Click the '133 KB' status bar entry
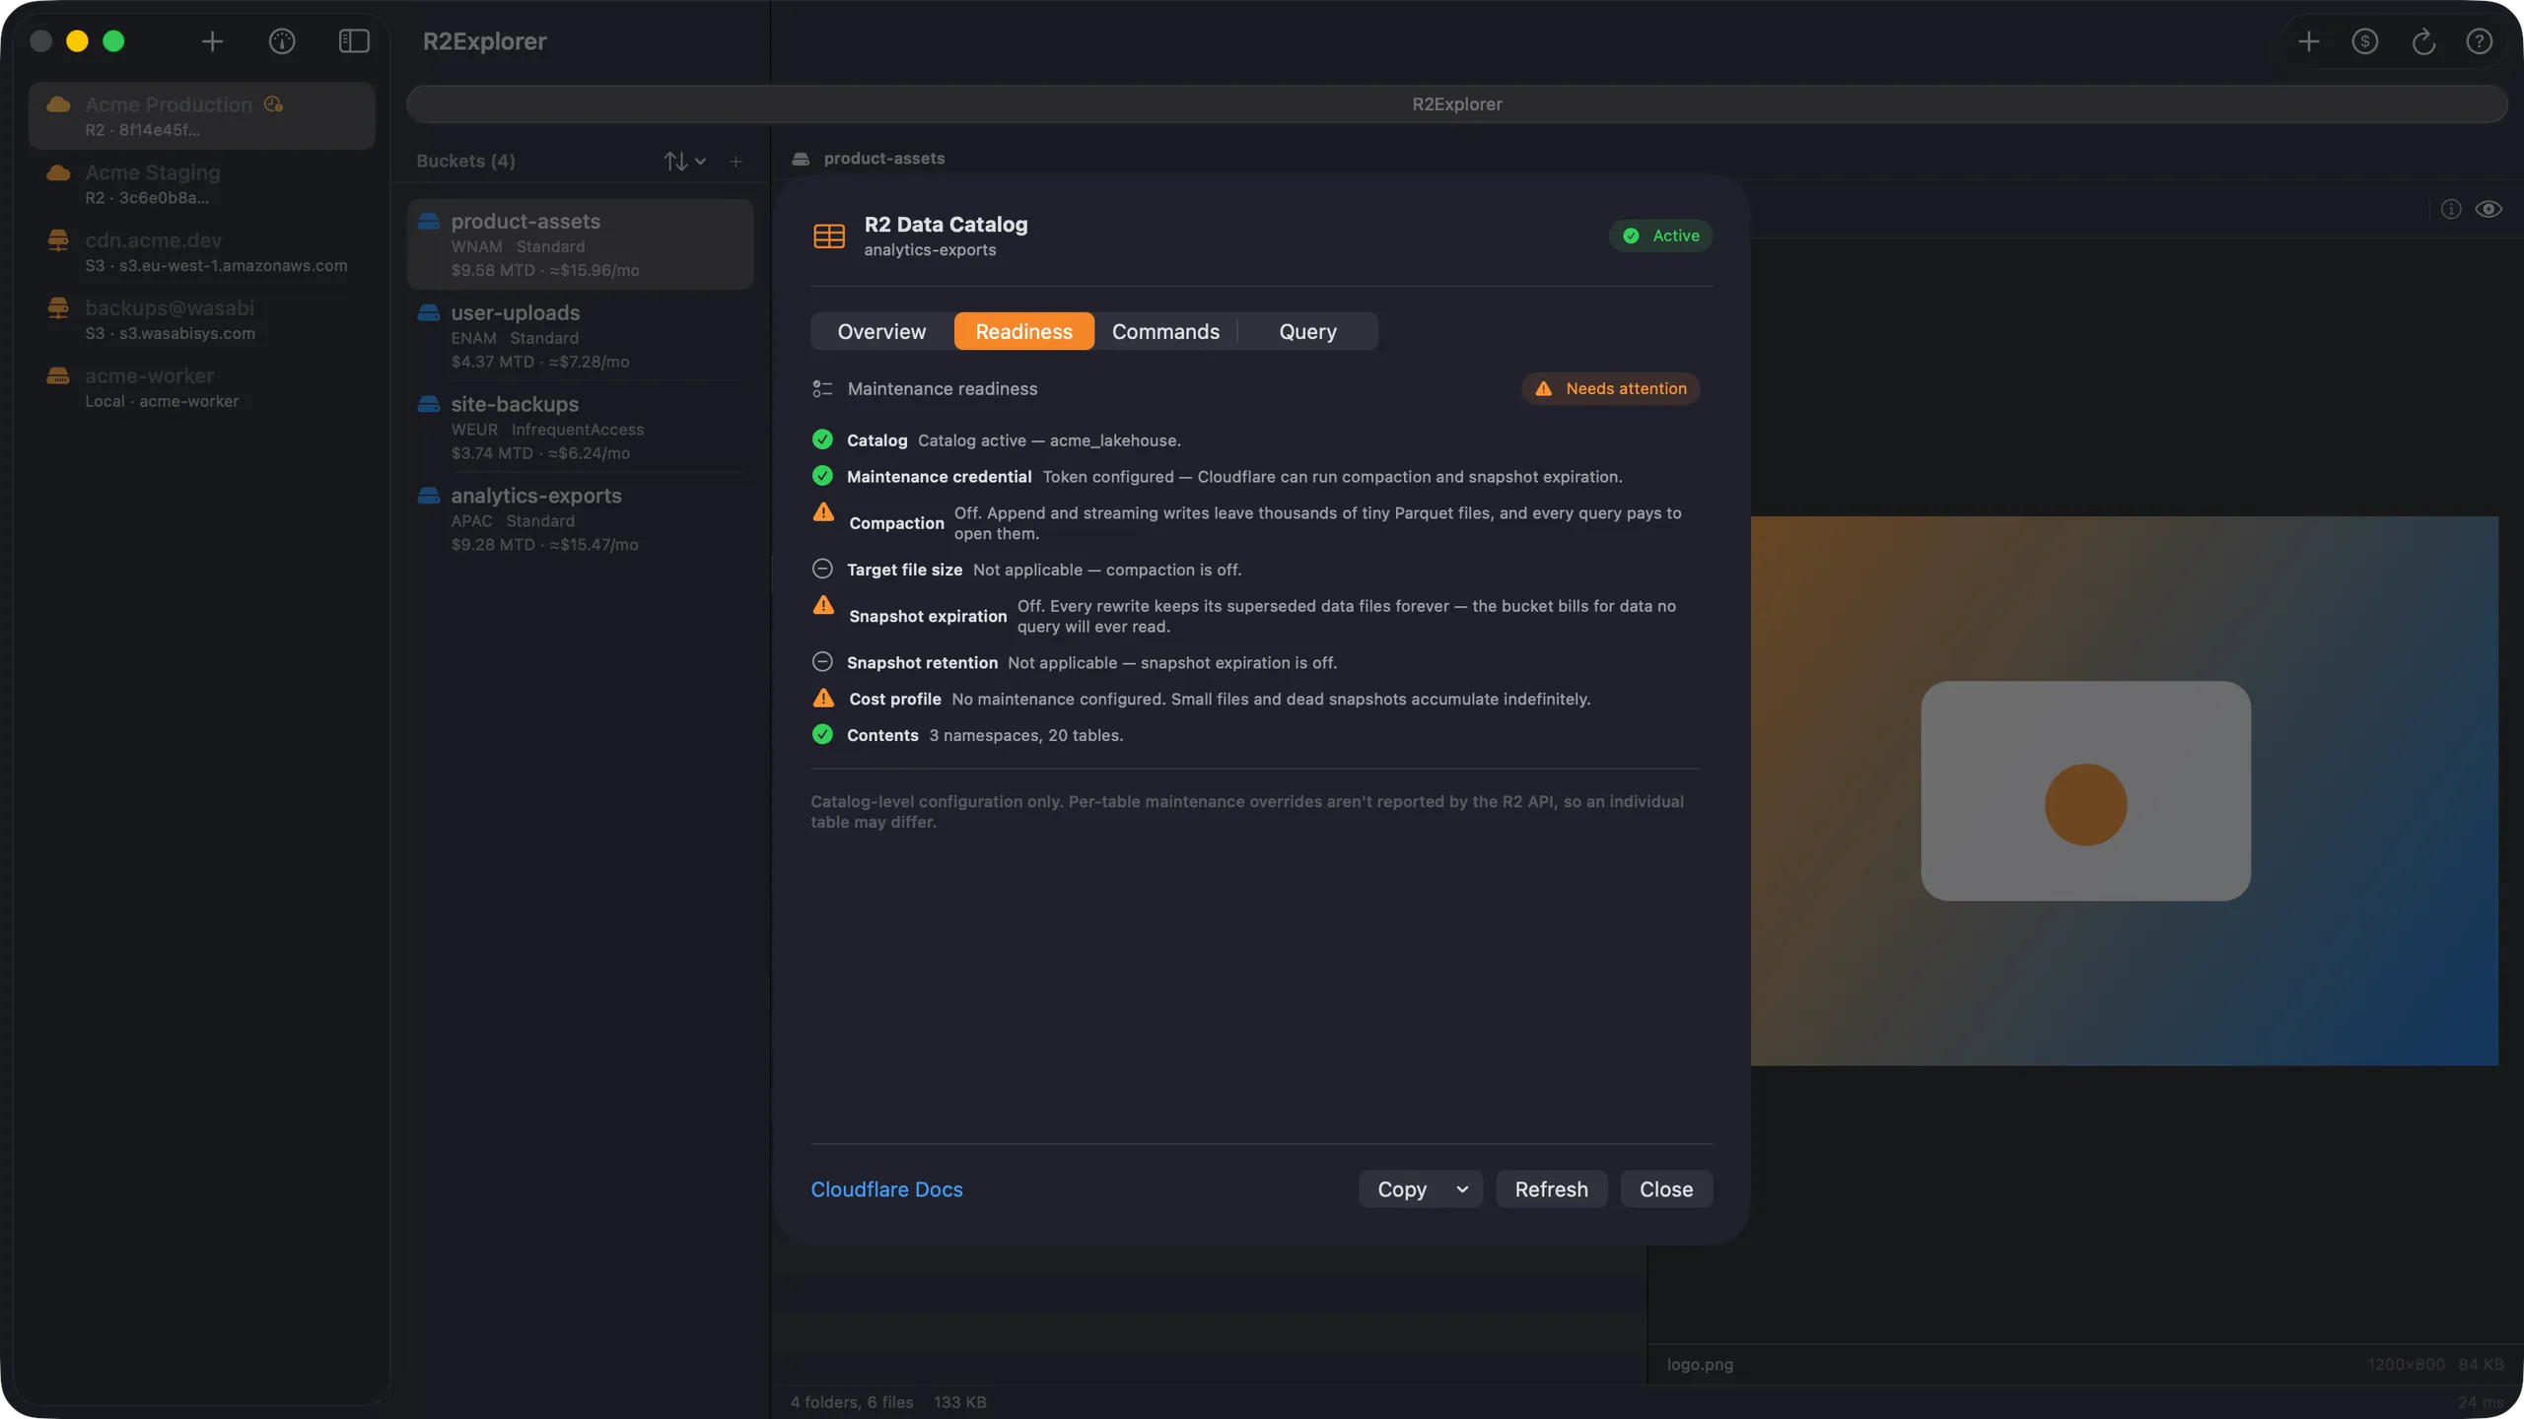Screen dimensions: 2524x1419 959,1402
